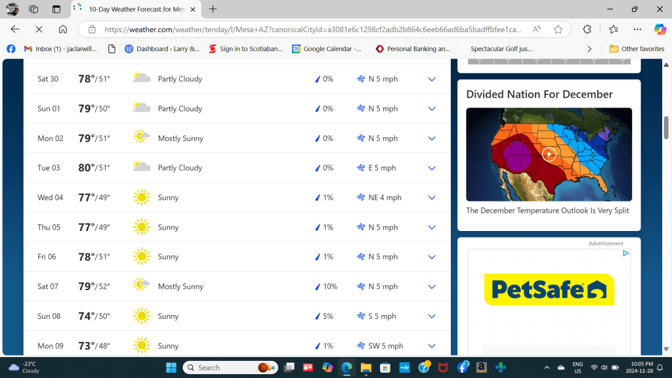The image size is (672, 378).
Task: Click the Windows taskbar Search box
Action: click(x=230, y=367)
